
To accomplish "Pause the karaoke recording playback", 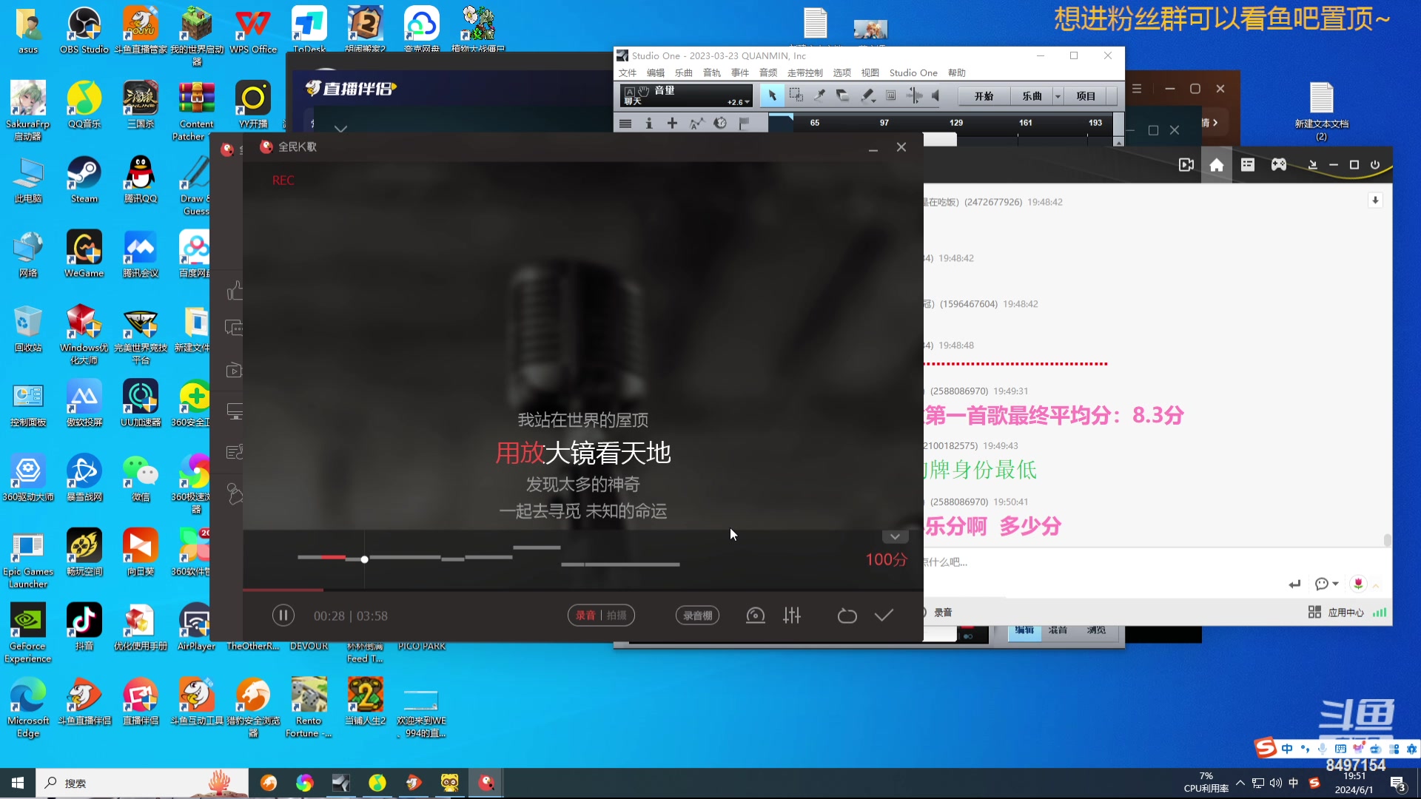I will (x=283, y=615).
